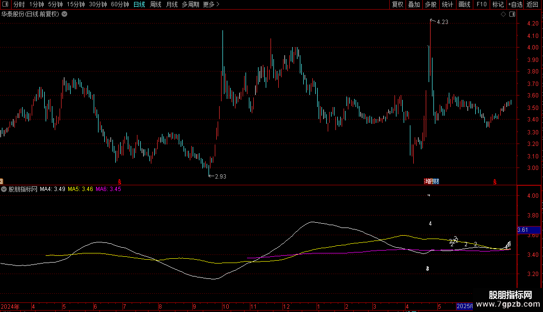Open the 画线 drawing tools
The image size is (543, 312).
[464, 4]
